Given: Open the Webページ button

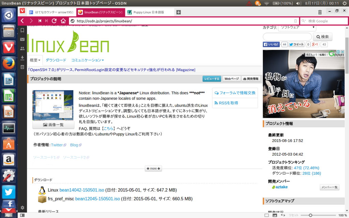Looking at the screenshot, I should 231,79.
